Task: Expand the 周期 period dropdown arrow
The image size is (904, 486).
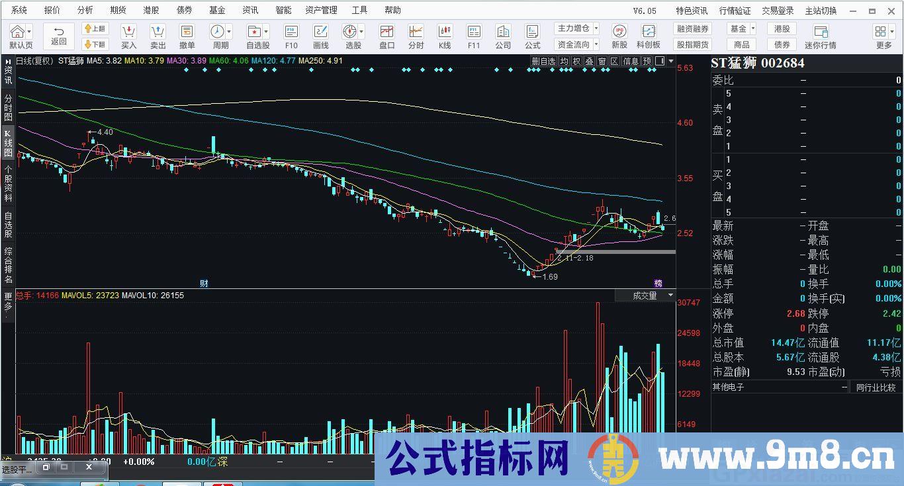Action: tap(229, 31)
